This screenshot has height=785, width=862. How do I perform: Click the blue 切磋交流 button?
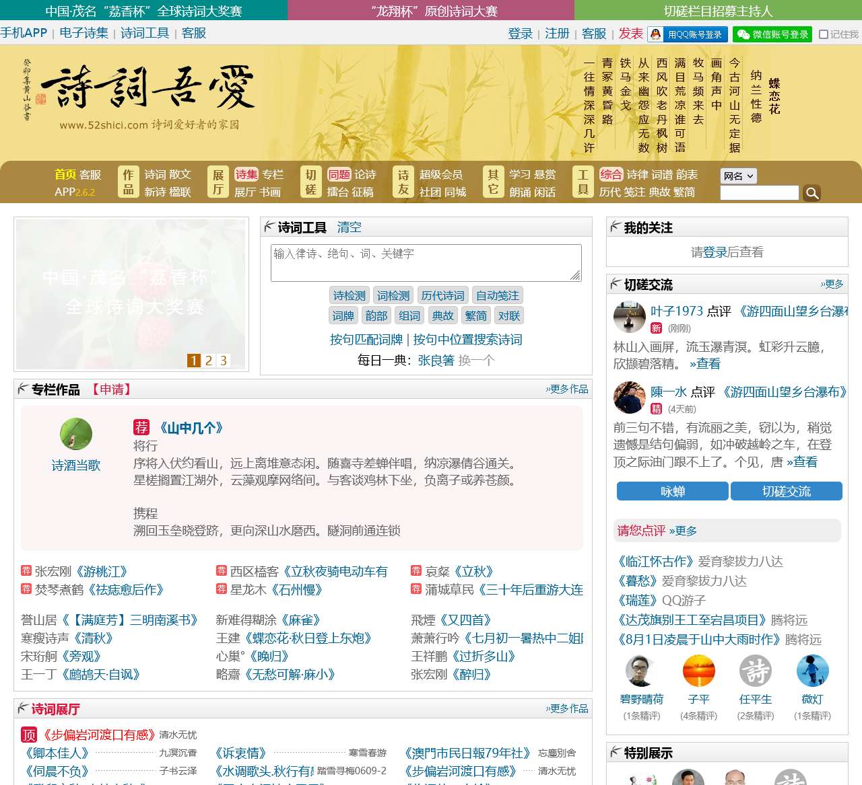coord(787,491)
